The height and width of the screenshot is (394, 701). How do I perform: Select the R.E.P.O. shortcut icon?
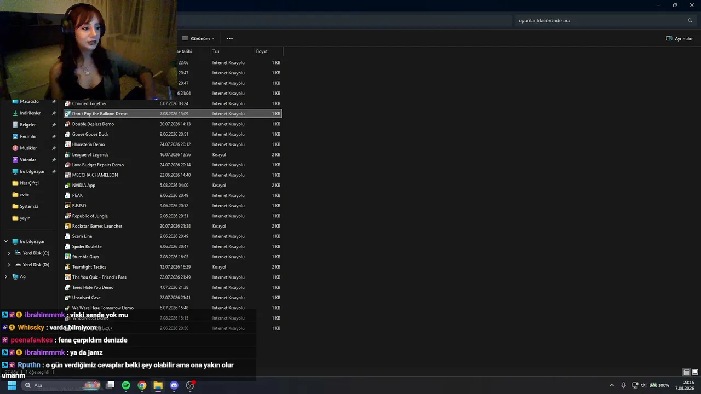tap(68, 206)
